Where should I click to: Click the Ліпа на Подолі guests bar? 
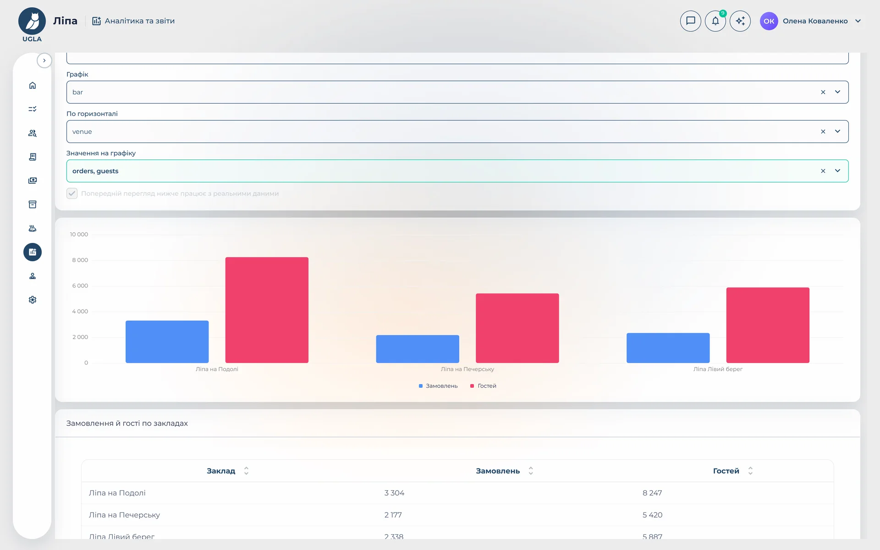(x=267, y=310)
